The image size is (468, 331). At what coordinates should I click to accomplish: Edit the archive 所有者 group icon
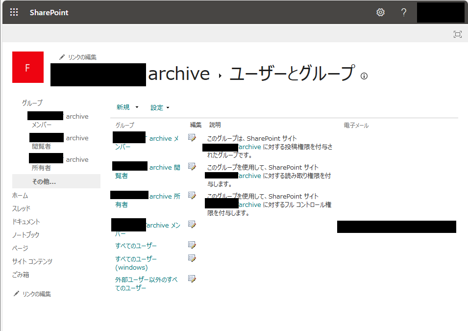pos(192,195)
